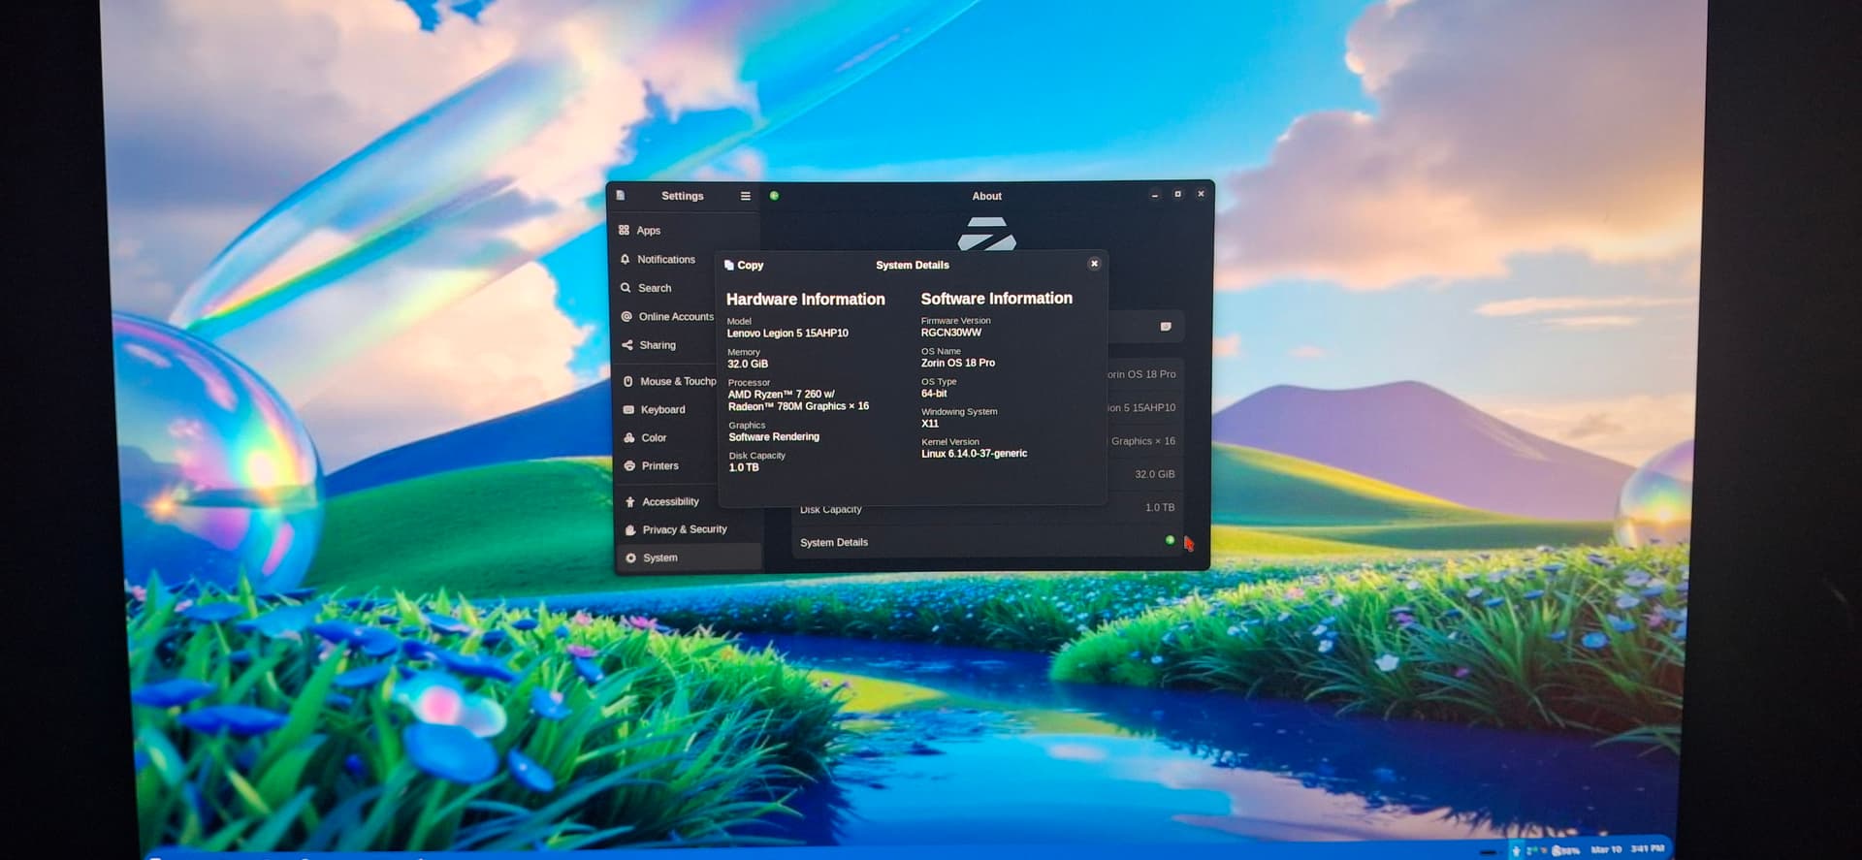Image resolution: width=1862 pixels, height=860 pixels.
Task: Open Accessibility via its figure icon
Action: click(x=630, y=501)
